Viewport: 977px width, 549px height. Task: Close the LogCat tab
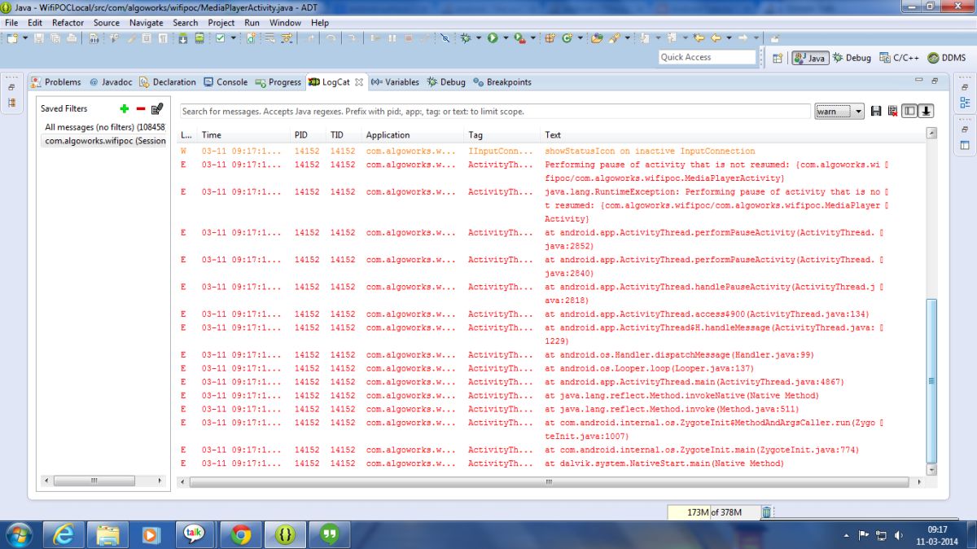click(x=359, y=82)
